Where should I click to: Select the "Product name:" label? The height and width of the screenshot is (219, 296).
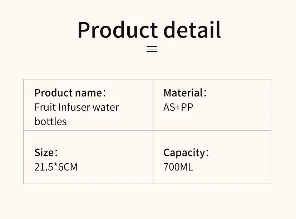click(70, 93)
